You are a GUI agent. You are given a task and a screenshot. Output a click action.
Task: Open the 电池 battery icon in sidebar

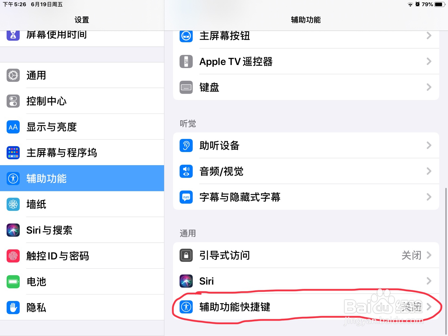point(13,282)
